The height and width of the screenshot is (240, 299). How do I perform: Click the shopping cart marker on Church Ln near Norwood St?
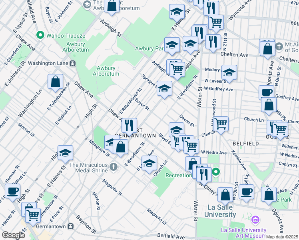tap(221, 124)
